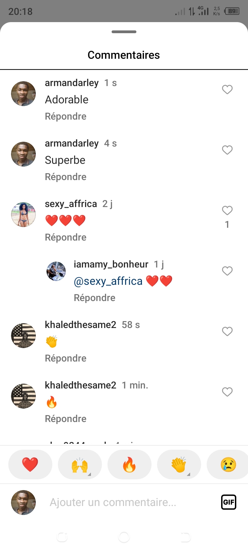The height and width of the screenshot is (553, 248).
Task: Reply to iamamy_bonheur's comment
Action: coord(94,298)
